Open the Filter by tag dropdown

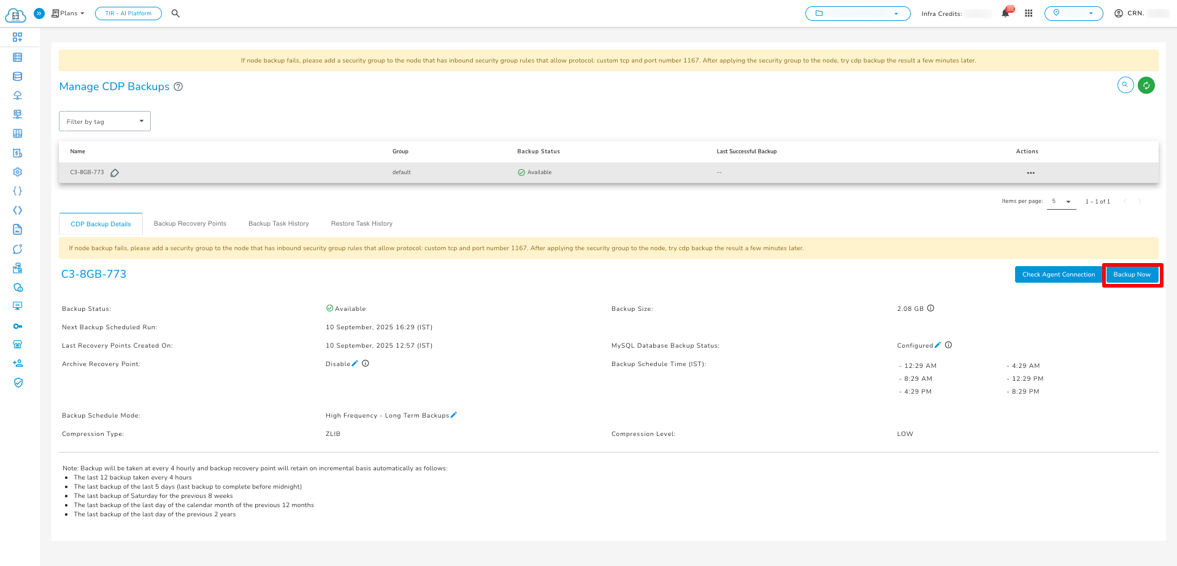pos(104,121)
